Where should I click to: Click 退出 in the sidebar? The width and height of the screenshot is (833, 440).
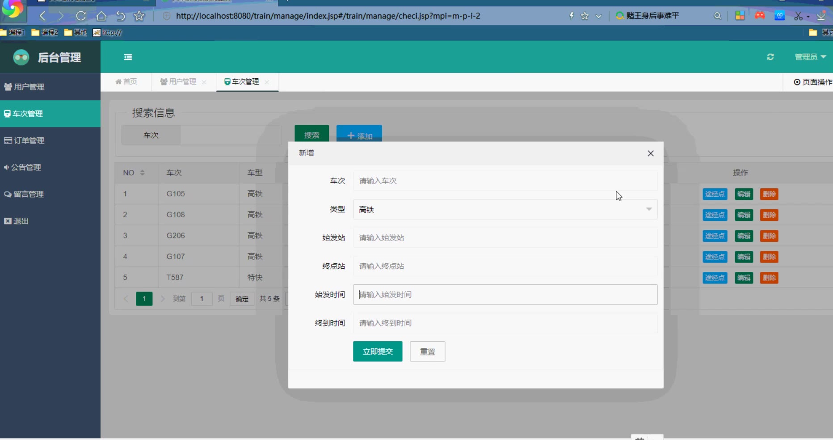[50, 221]
